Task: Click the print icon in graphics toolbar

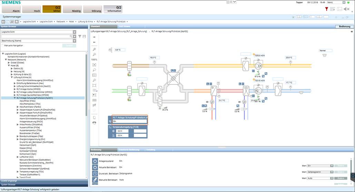Action: [95, 122]
